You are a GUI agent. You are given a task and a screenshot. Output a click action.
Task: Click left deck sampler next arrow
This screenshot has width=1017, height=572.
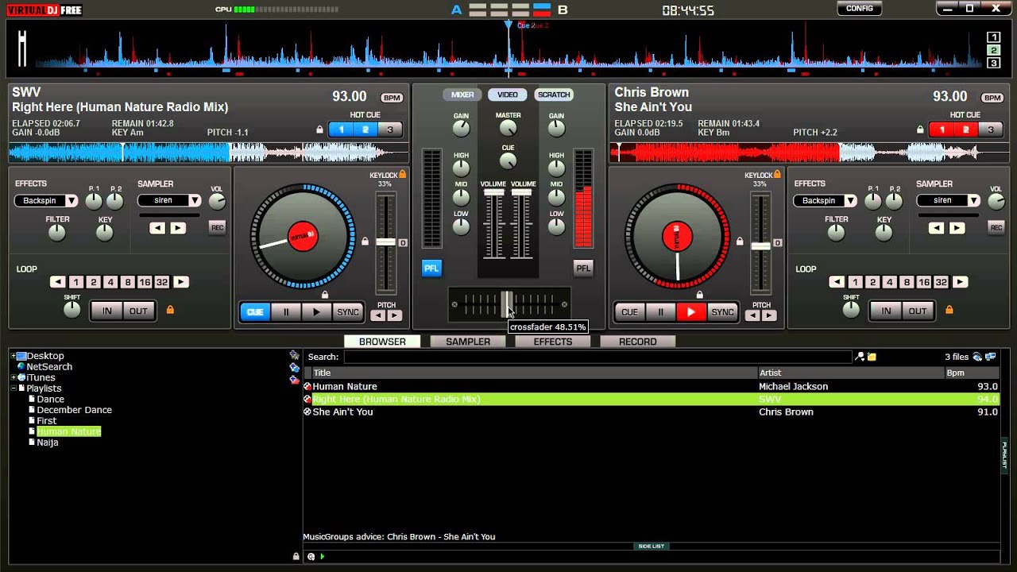178,228
